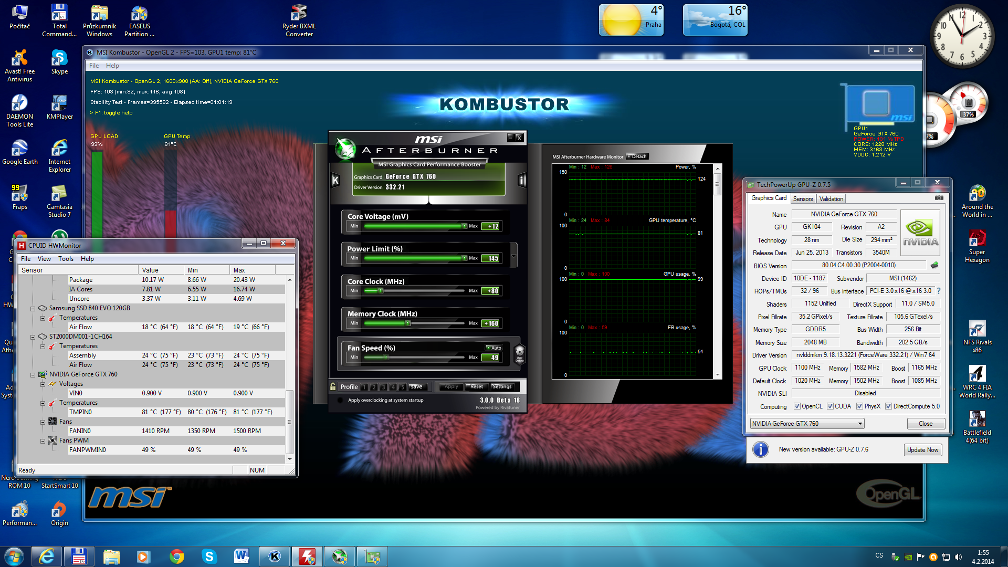Select Afterburner profile slot 1
The image size is (1008, 567).
(364, 387)
